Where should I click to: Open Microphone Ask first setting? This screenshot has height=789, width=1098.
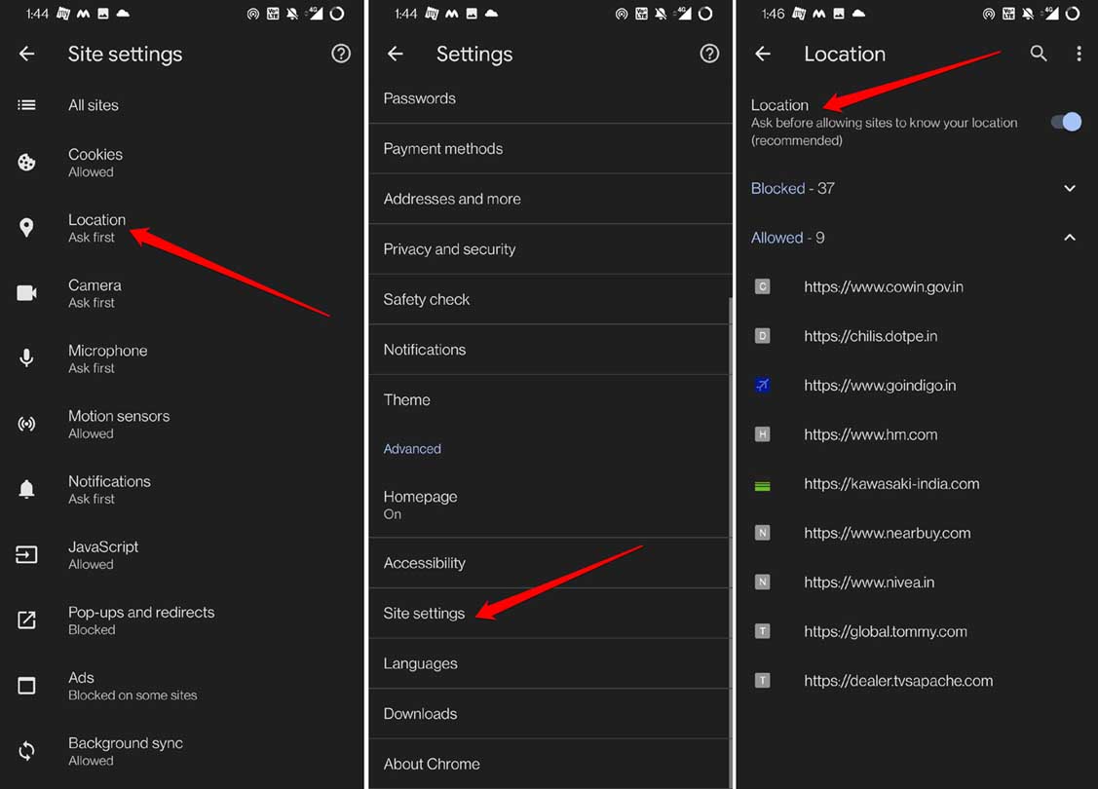pos(182,358)
